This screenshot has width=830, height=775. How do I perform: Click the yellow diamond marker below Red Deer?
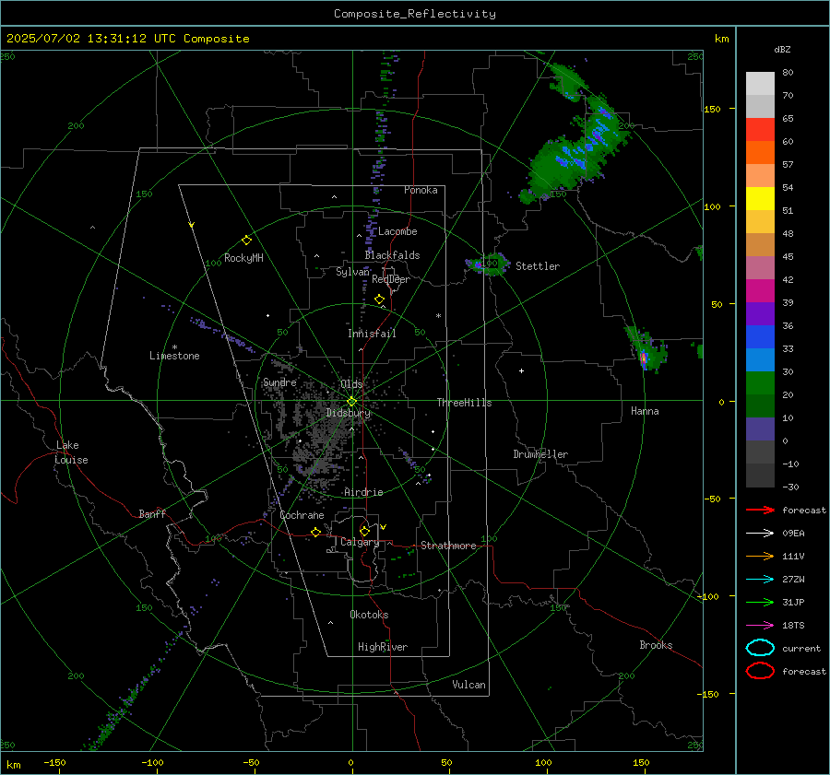point(380,299)
